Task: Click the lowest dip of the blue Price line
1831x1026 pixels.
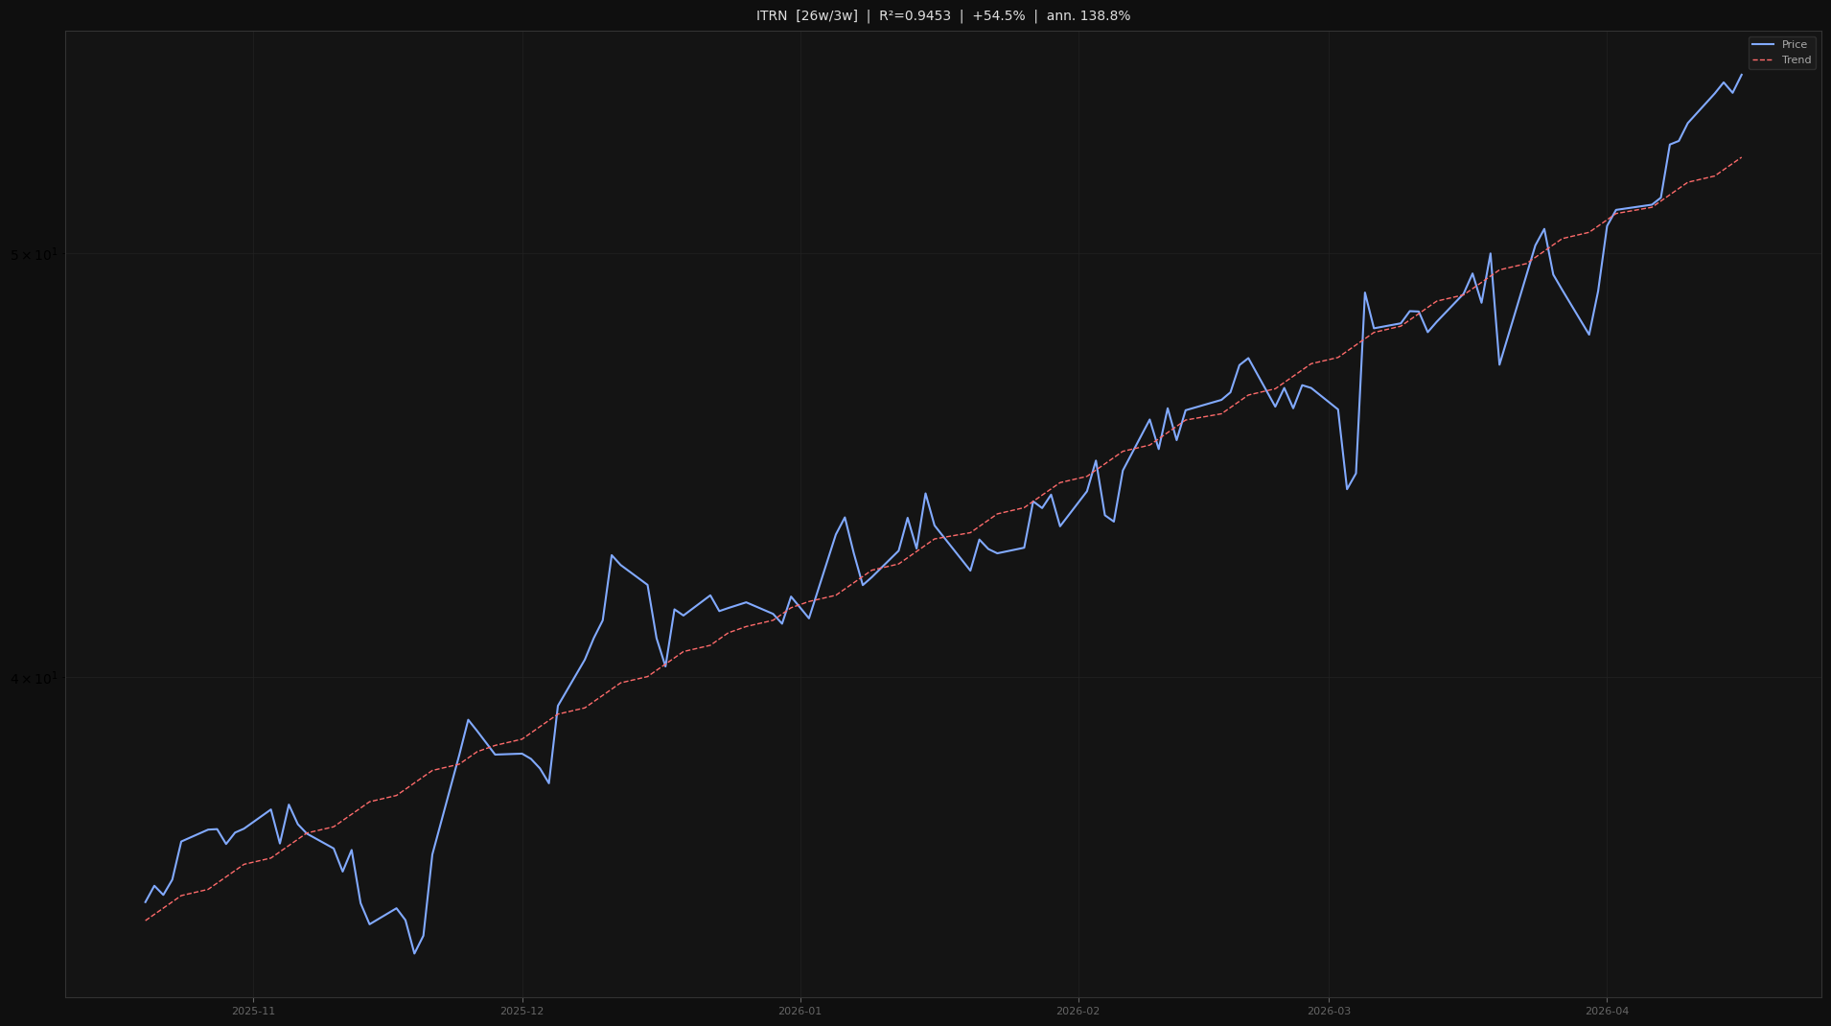Action: coord(415,952)
